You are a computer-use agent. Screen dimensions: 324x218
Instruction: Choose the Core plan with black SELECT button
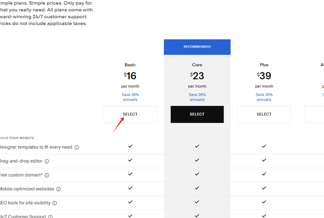pyautogui.click(x=197, y=114)
